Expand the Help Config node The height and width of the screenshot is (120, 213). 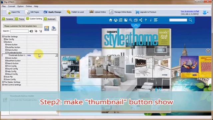[x=6, y=71]
